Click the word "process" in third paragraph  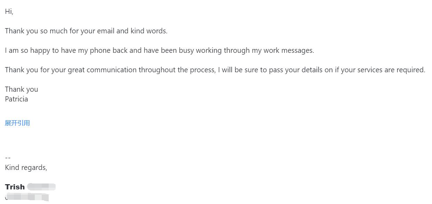tap(202, 70)
